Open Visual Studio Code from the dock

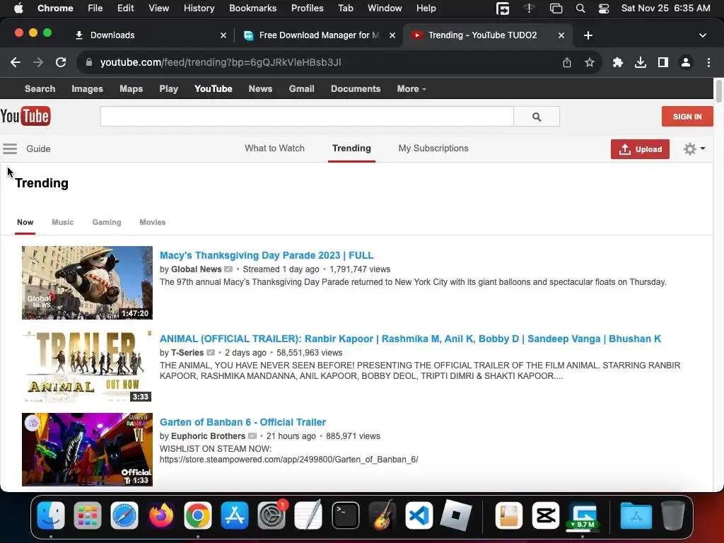click(419, 515)
